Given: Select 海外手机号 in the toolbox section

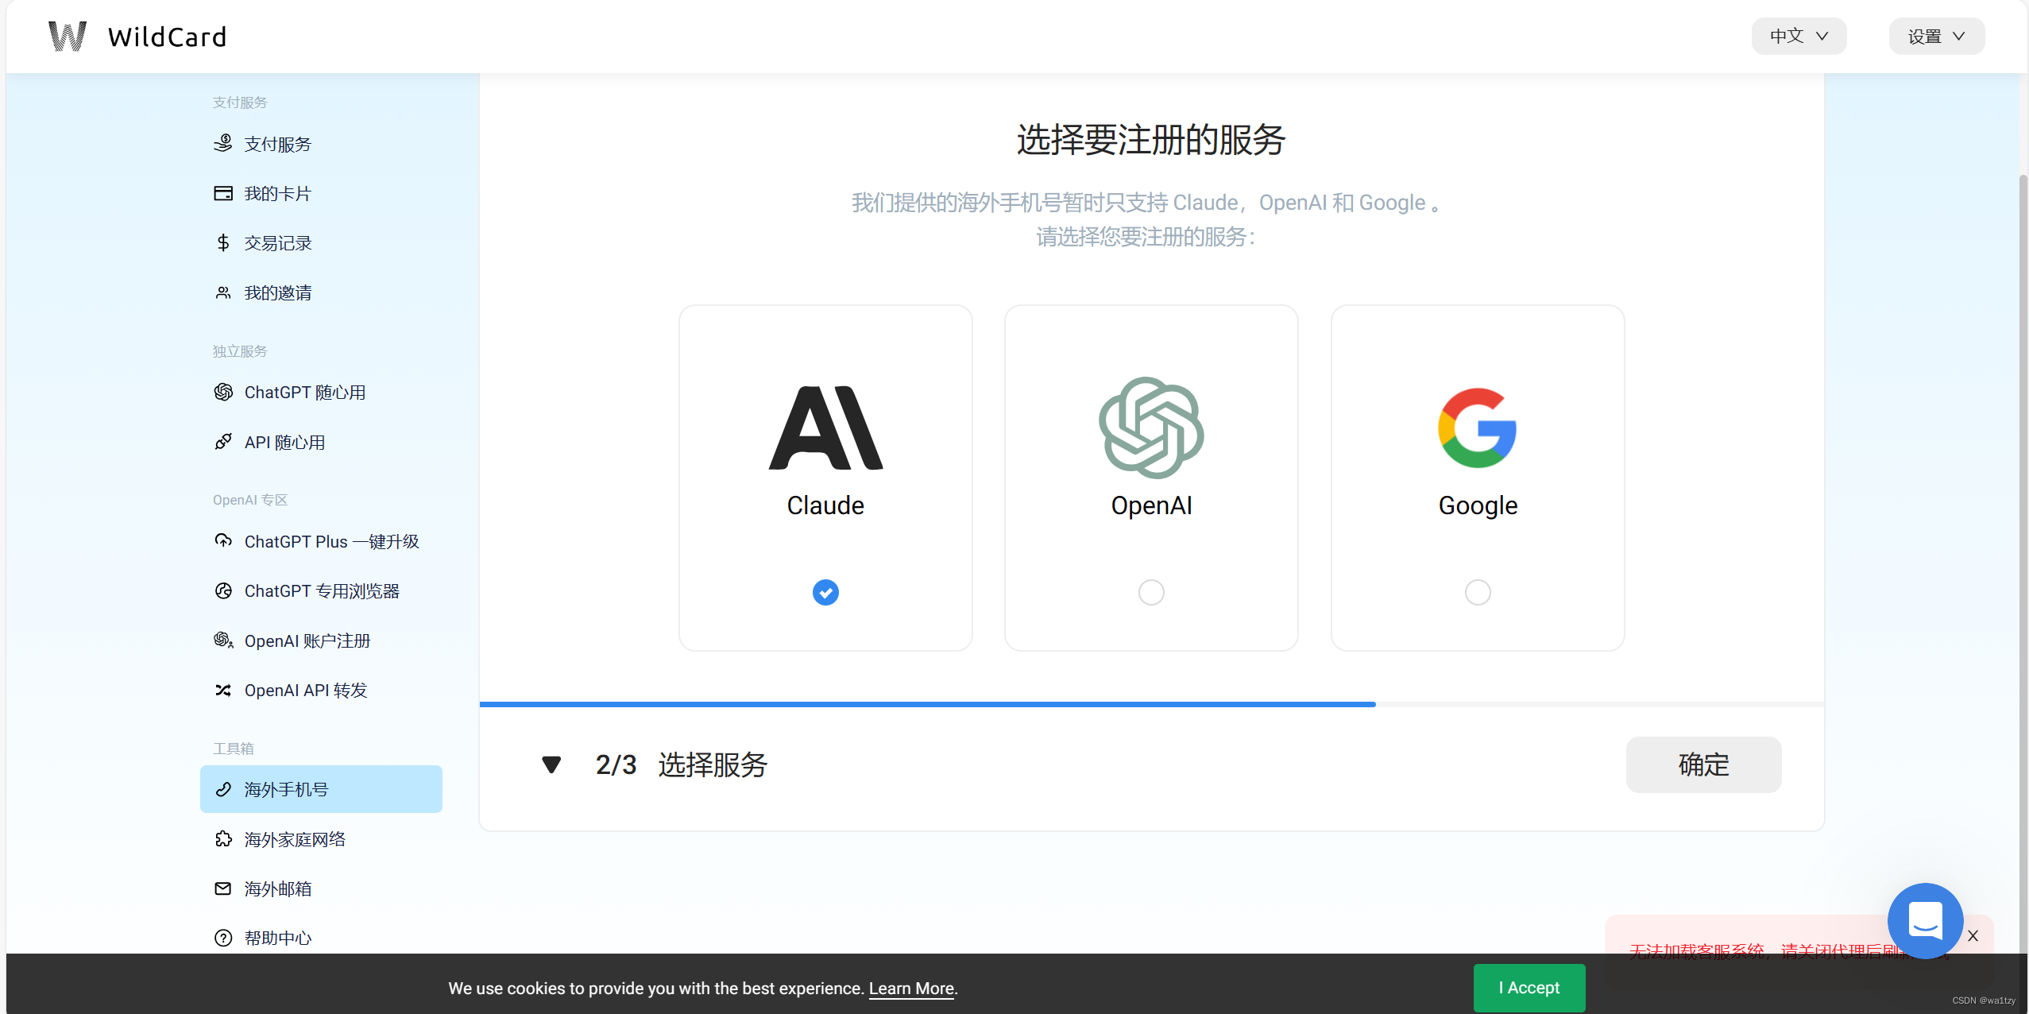Looking at the screenshot, I should point(321,789).
